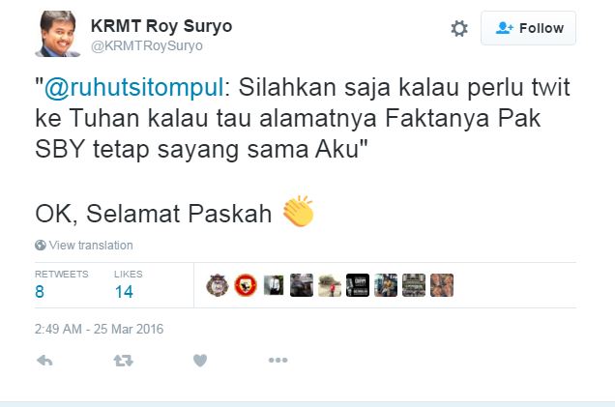View the 14 likes list

[129, 285]
